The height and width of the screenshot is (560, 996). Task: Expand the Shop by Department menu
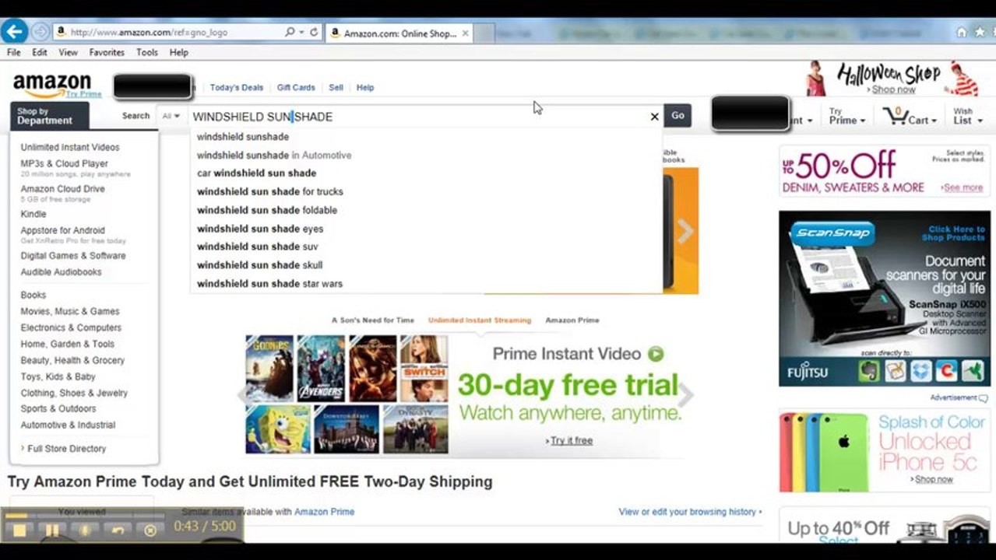click(x=50, y=116)
